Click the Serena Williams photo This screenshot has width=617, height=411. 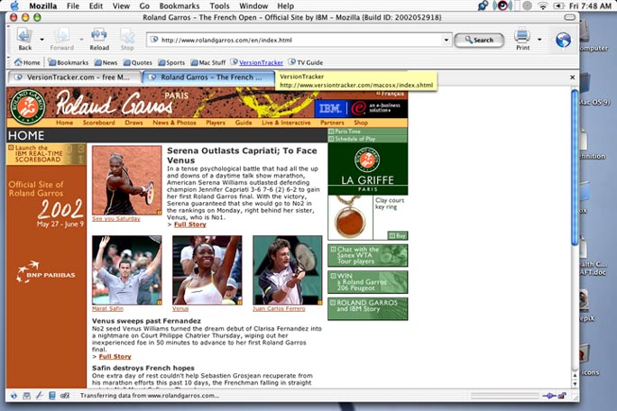coord(126,180)
